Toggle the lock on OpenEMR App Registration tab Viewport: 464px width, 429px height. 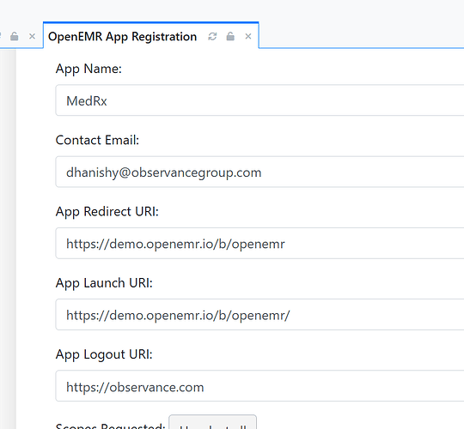230,36
